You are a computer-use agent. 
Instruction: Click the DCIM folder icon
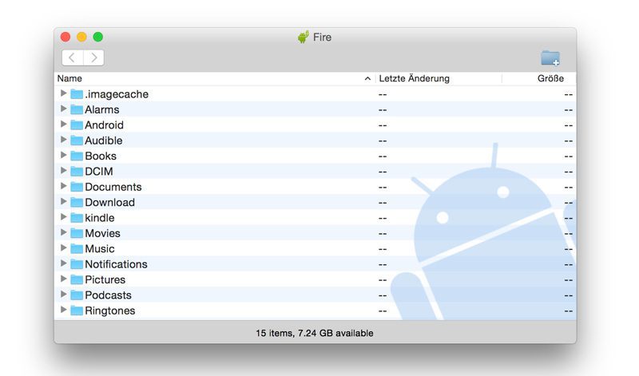tap(77, 172)
